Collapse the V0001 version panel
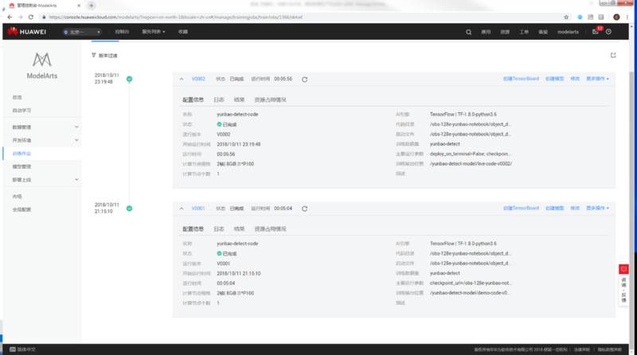 point(182,209)
